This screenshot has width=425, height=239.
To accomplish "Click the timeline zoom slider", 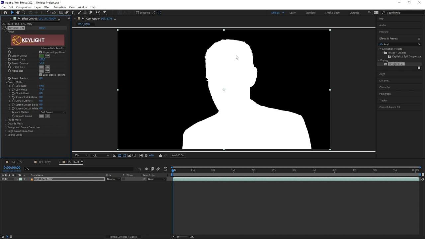I will (178, 237).
